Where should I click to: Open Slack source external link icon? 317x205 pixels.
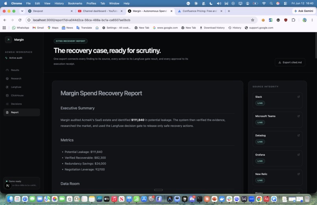coord(299,97)
